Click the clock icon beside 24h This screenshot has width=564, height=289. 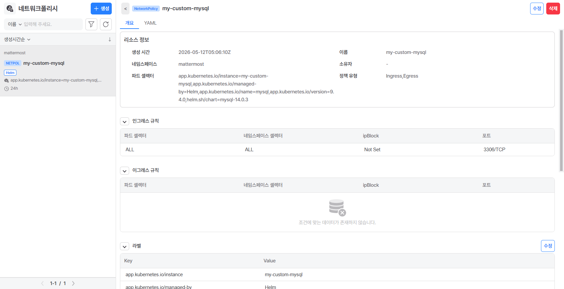click(6, 89)
